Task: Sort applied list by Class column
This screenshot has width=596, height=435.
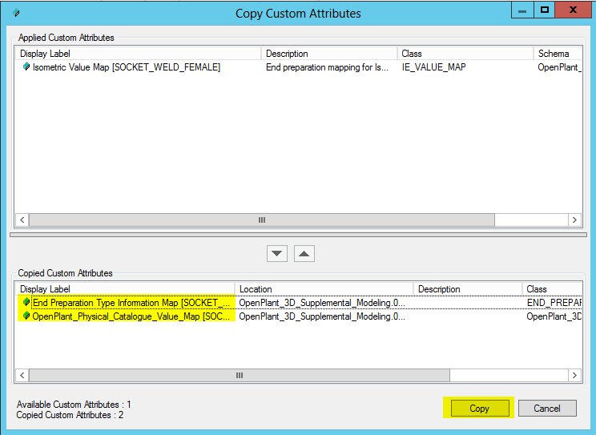Action: point(465,54)
